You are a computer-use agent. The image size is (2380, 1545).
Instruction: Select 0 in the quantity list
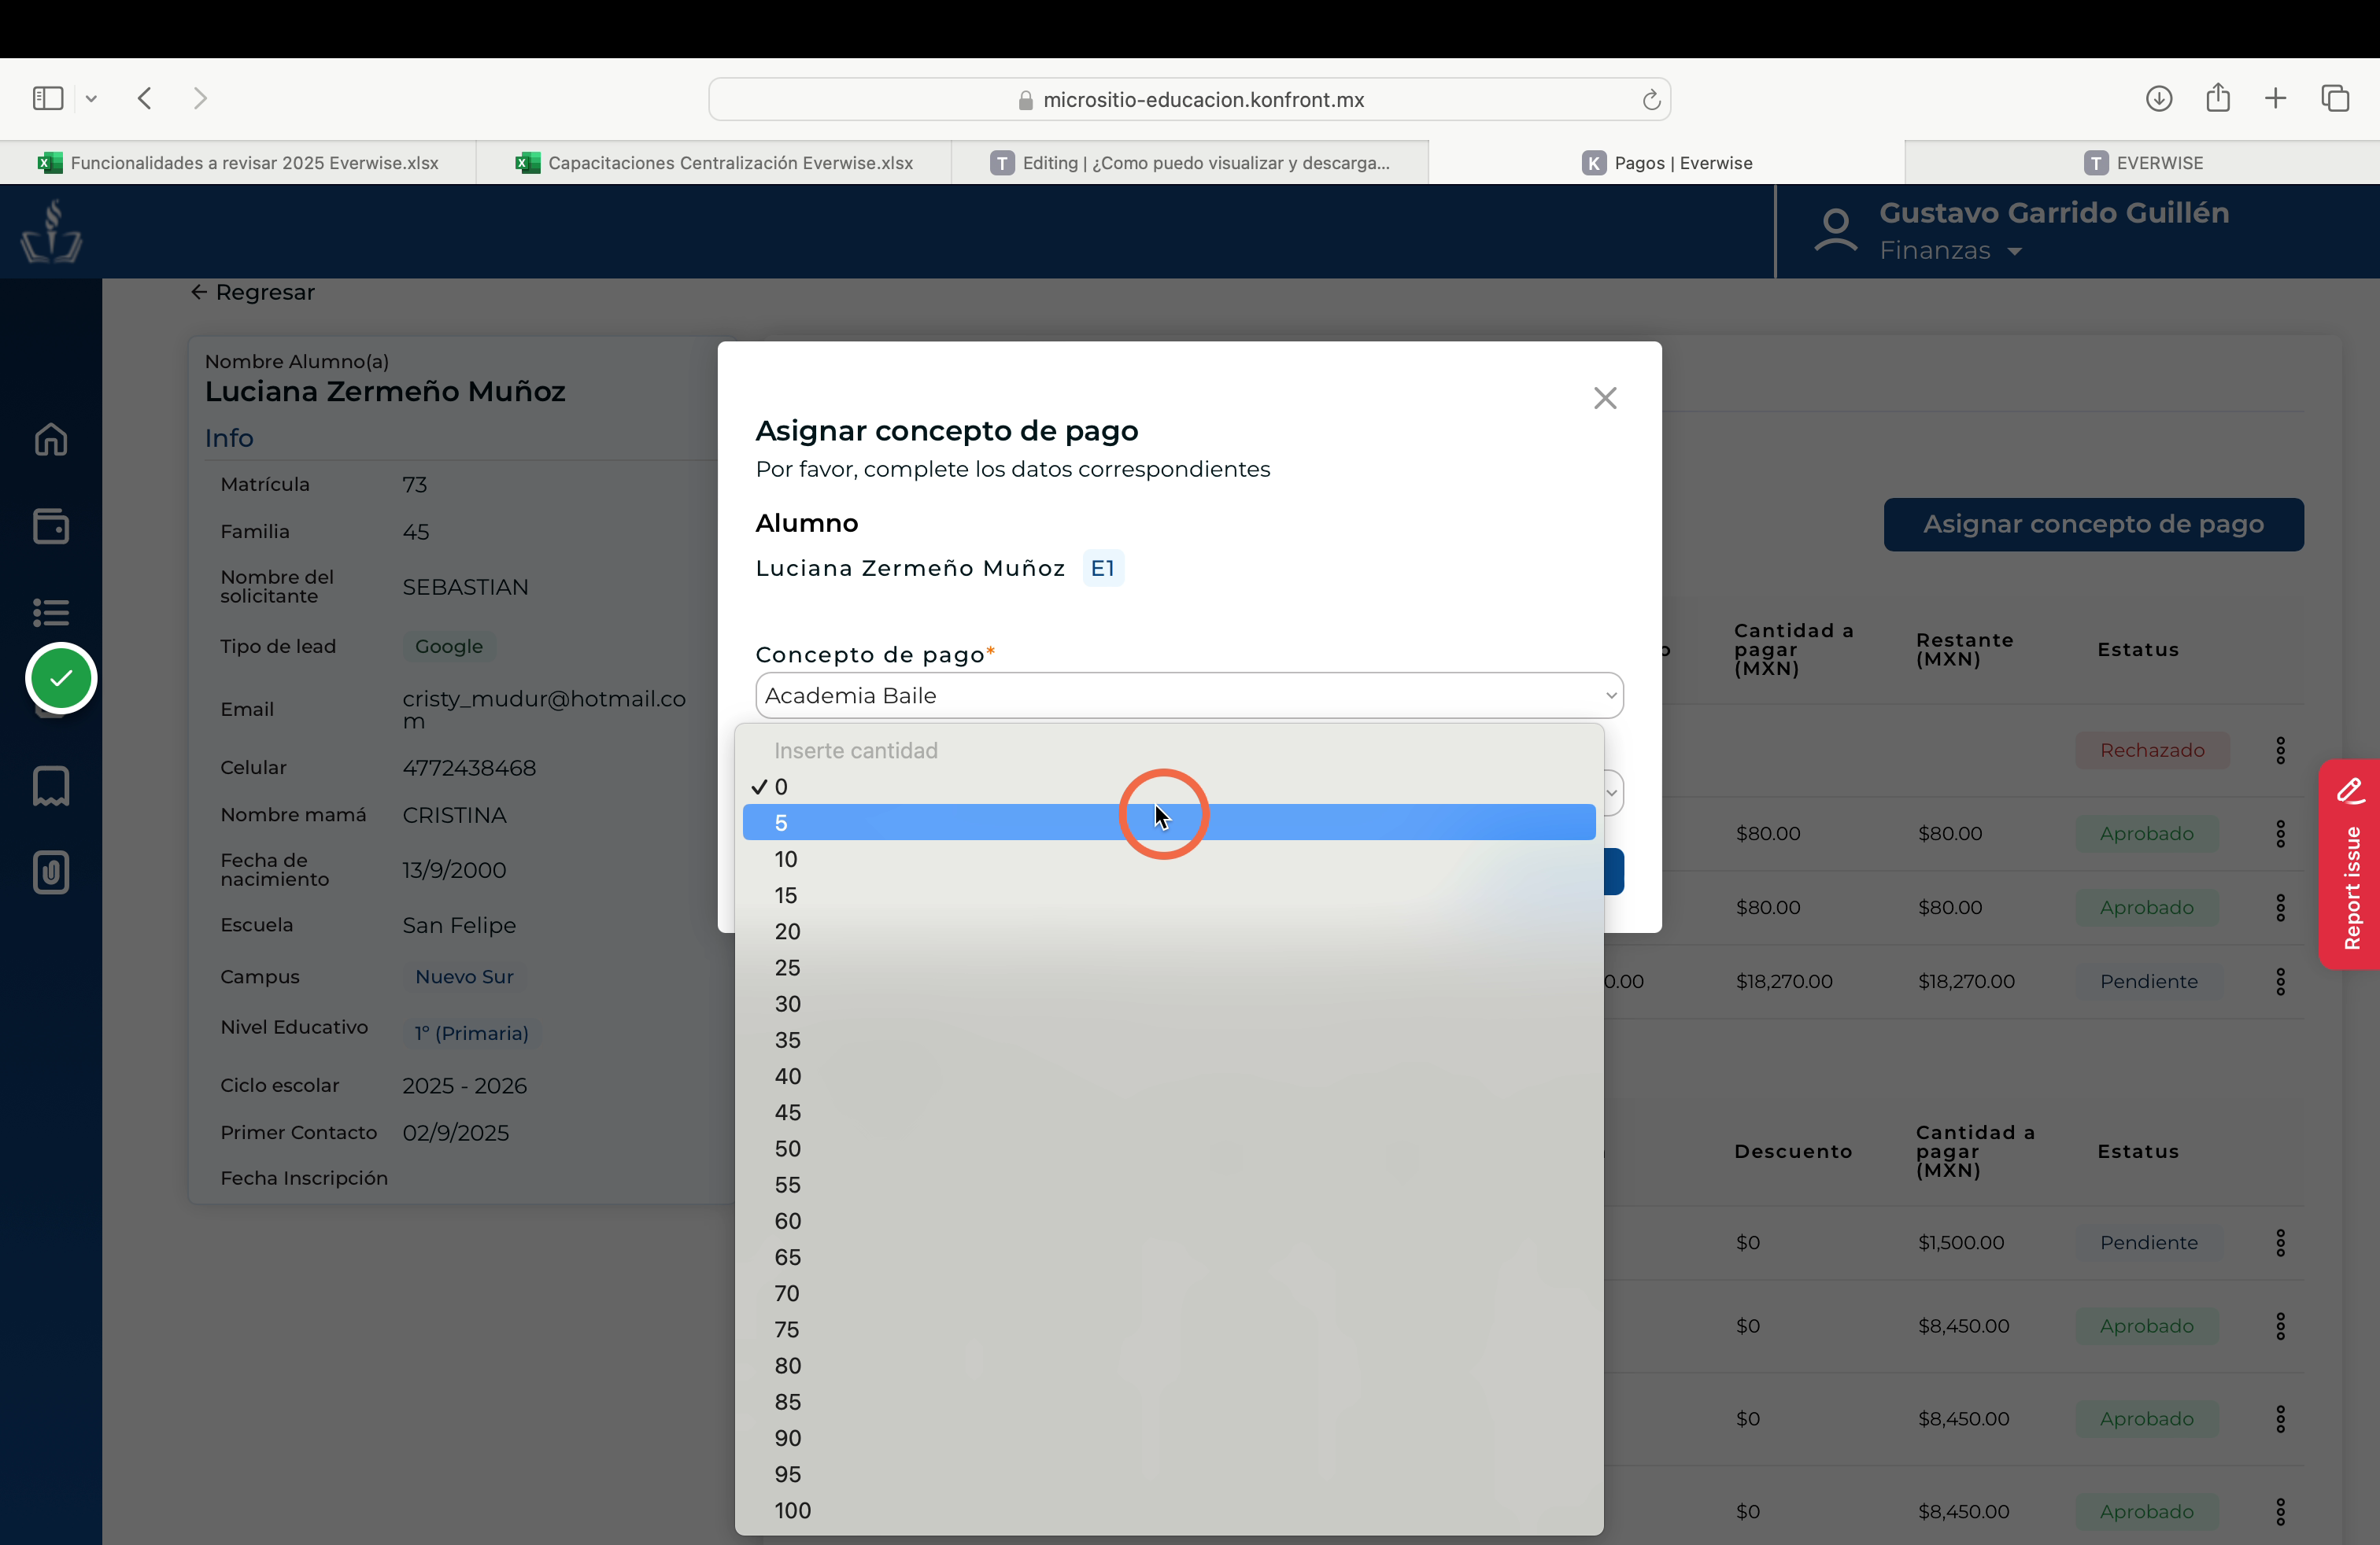click(x=1169, y=787)
